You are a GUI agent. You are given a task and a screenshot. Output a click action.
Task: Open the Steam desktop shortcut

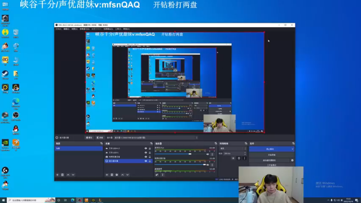pyautogui.click(x=5, y=75)
